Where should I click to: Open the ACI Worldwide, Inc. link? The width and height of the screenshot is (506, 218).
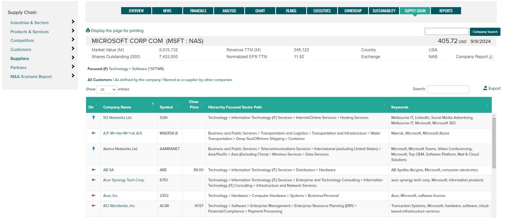(x=119, y=206)
